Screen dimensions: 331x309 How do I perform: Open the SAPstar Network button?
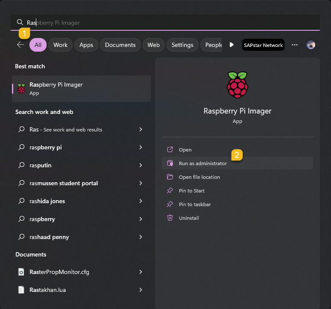point(263,45)
